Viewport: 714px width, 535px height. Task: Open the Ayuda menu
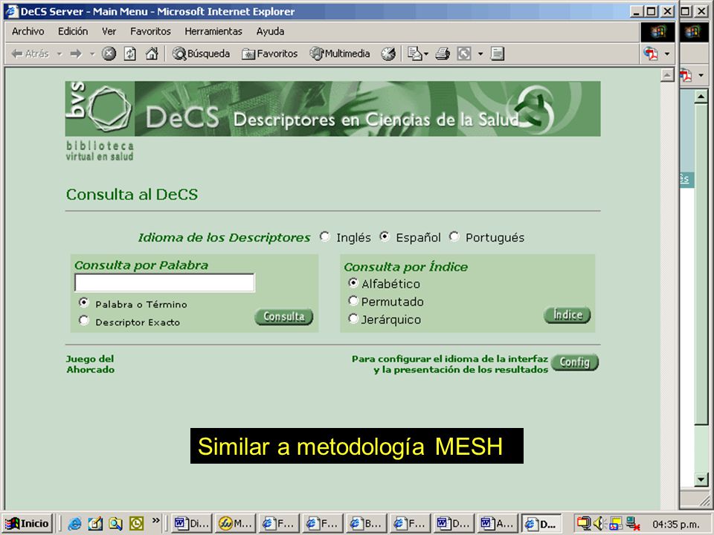pos(270,31)
